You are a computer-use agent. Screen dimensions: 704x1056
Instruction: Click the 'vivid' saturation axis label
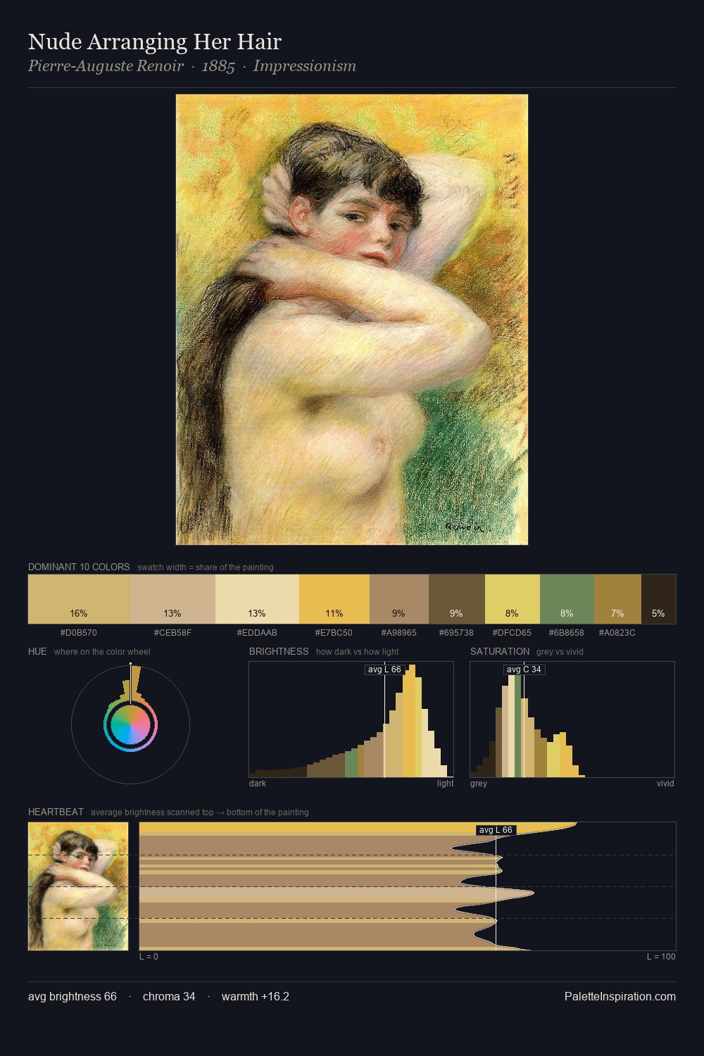point(665,784)
